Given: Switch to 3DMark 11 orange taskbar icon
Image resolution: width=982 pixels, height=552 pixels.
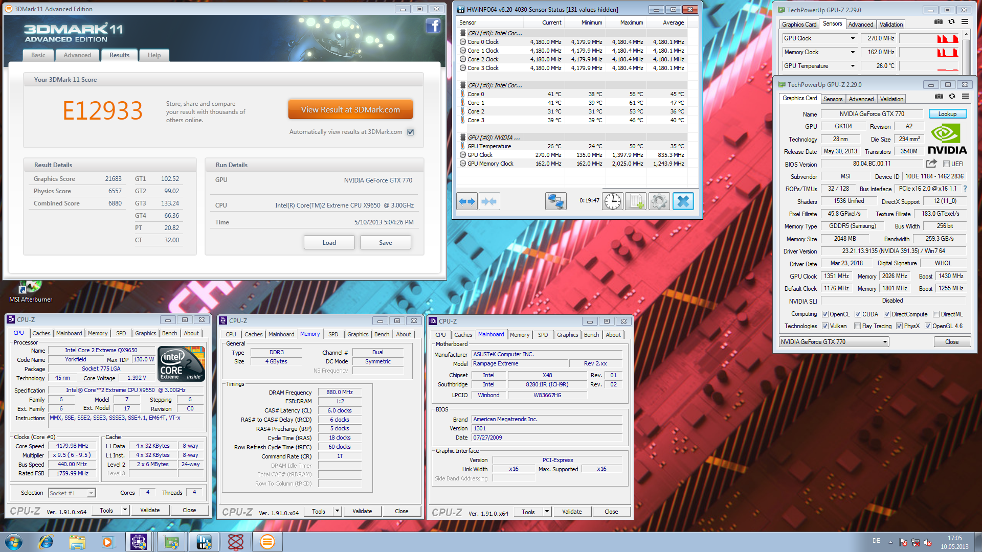Looking at the screenshot, I should [267, 542].
